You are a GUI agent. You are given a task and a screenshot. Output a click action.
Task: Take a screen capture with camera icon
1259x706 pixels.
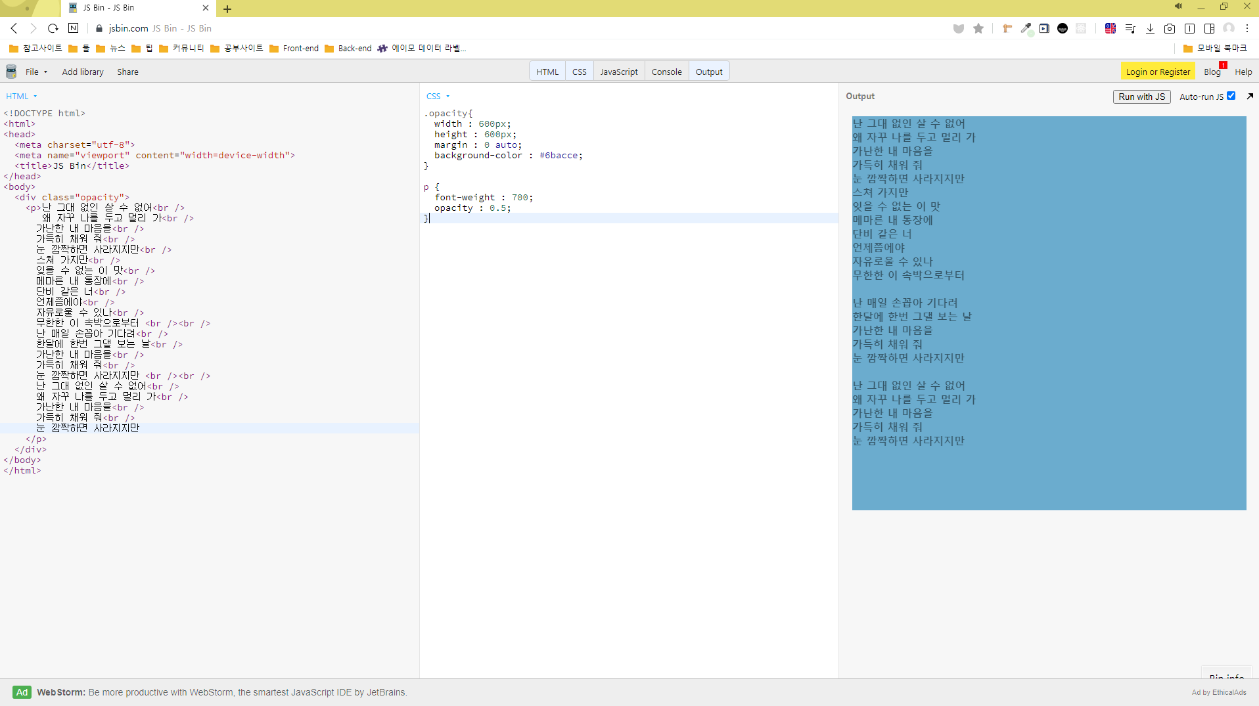[1170, 28]
